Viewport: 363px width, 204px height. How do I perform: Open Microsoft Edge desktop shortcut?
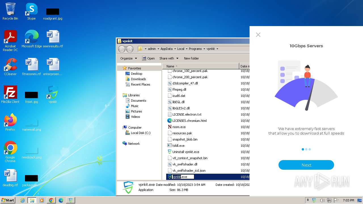tap(31, 39)
